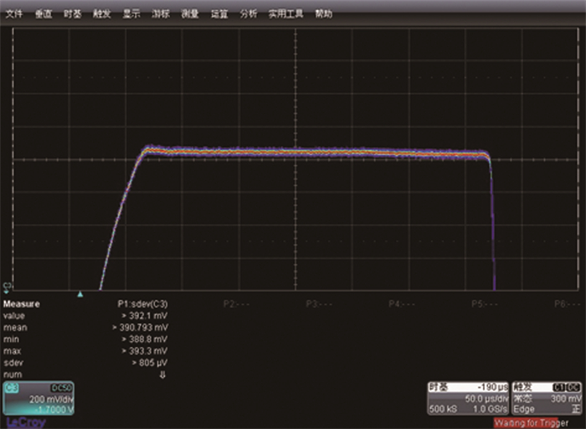Open the 时基 (Timebase) menu

click(73, 14)
